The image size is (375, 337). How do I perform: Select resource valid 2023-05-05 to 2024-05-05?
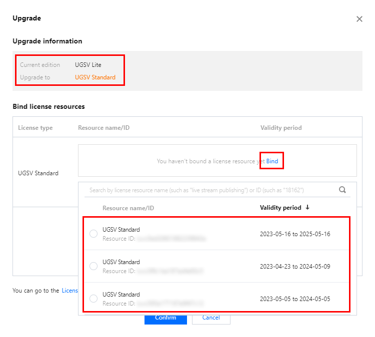click(x=93, y=299)
